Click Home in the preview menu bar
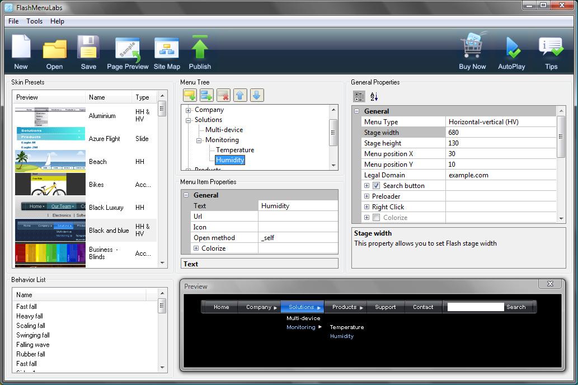The image size is (578, 385). coord(221,307)
